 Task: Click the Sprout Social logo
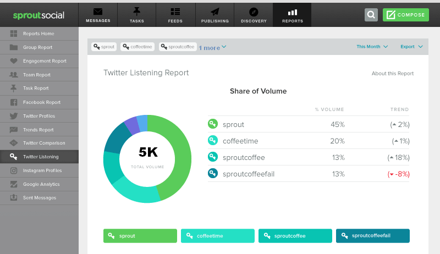(38, 15)
